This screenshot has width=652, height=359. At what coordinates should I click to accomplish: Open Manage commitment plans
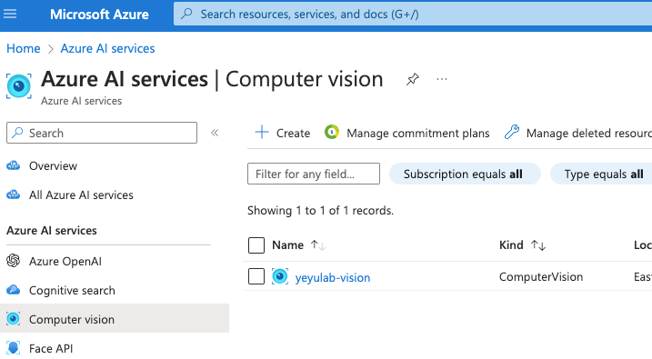pos(418,134)
